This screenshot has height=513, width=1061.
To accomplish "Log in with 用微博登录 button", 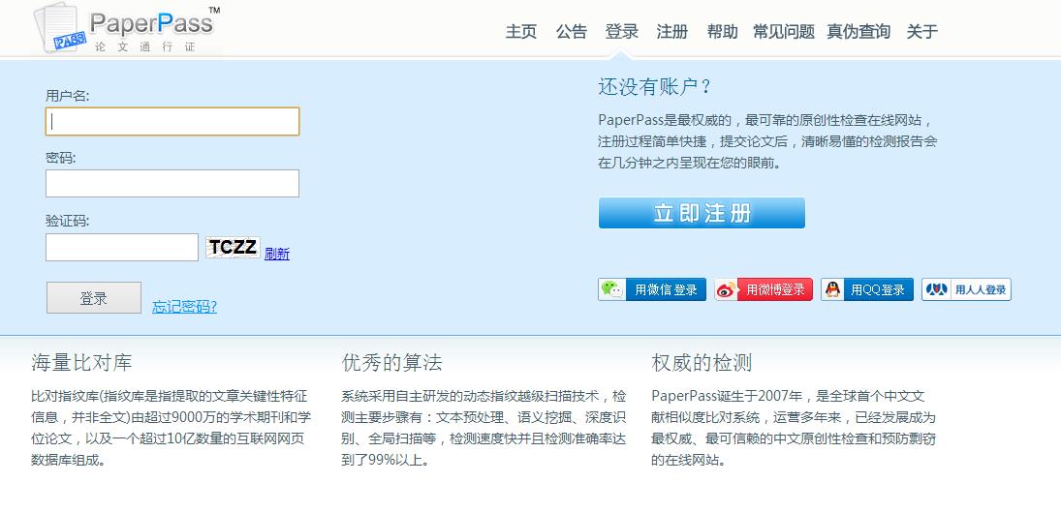I will 764,289.
